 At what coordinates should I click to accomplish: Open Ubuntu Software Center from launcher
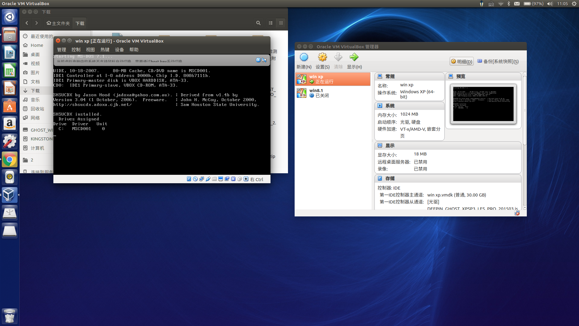tap(10, 106)
